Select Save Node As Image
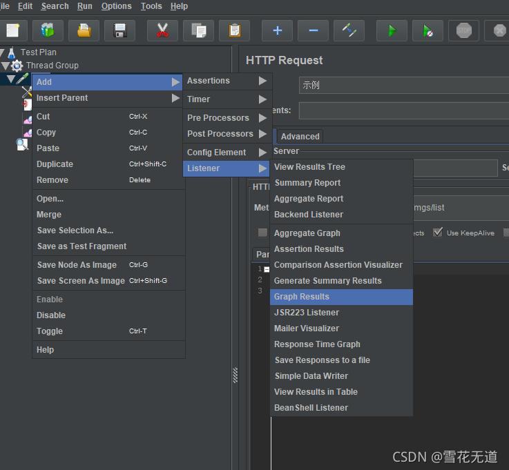 tap(108, 265)
